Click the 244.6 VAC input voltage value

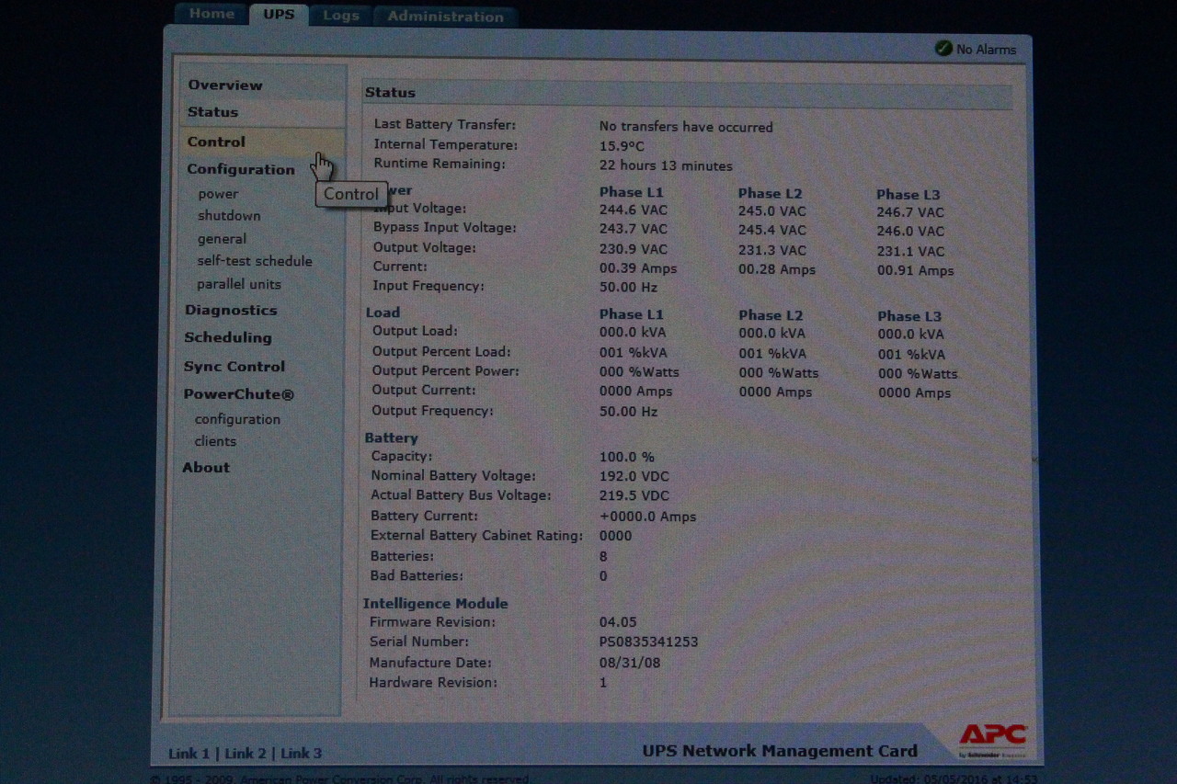[x=634, y=210]
